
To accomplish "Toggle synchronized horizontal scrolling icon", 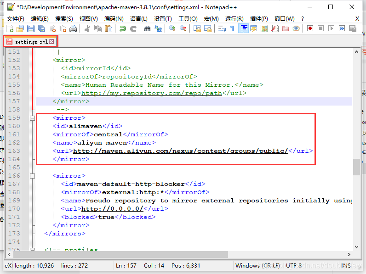I will tap(208, 28).
